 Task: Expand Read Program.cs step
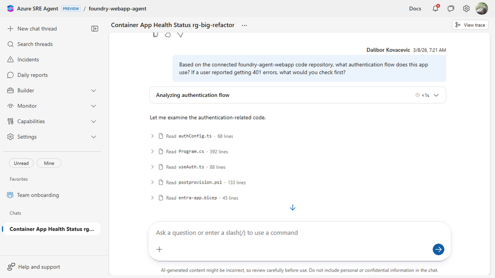152,151
